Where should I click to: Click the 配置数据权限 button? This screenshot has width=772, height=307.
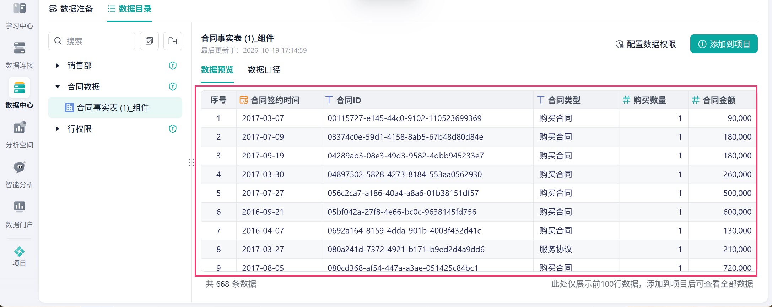point(646,44)
